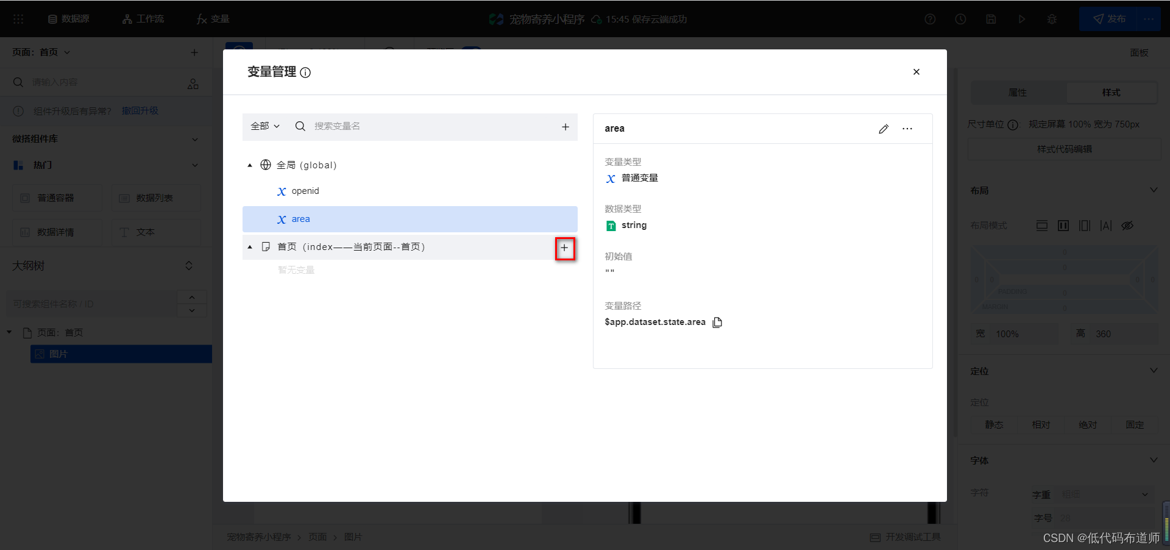Add a variable to 首页 page scope

(x=565, y=248)
